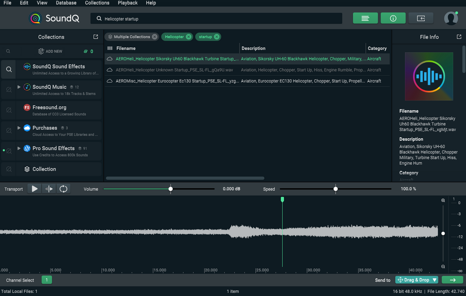This screenshot has width=466, height=296.
Task: Open the list view green toolbar button
Action: tap(365, 18)
